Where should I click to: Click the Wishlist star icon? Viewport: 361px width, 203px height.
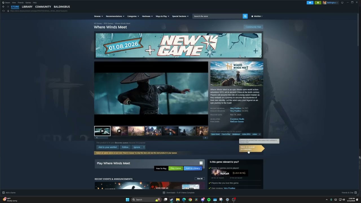[252, 16]
